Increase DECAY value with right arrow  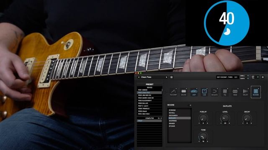pos(251,123)
